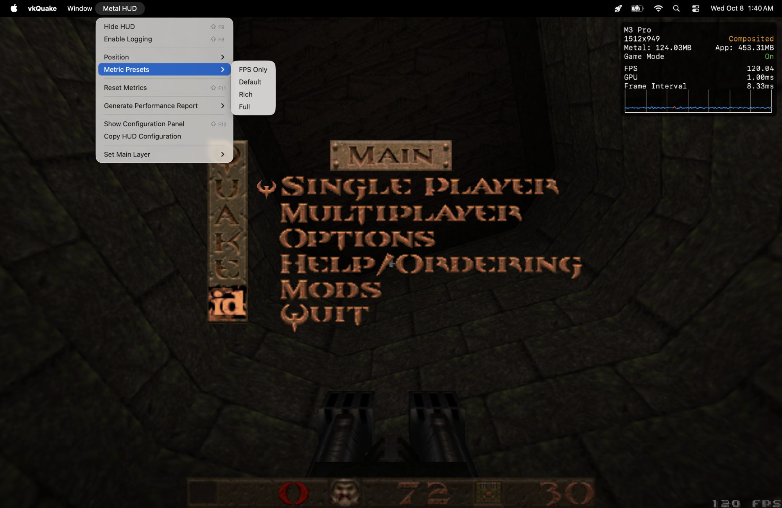
Task: Open Control Center icon in menu bar
Action: coord(695,8)
